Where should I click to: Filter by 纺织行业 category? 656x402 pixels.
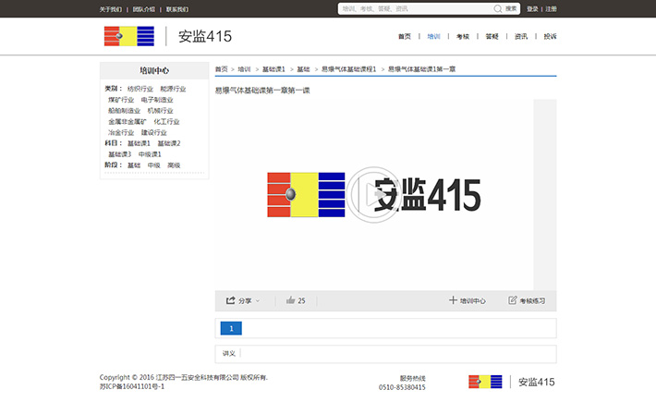coord(140,89)
